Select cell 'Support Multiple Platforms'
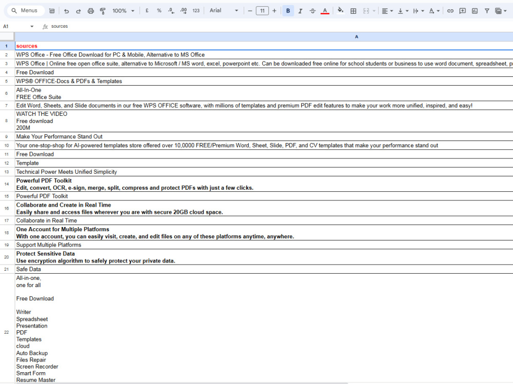Screen dimensions: 513x384 [x=264, y=245]
